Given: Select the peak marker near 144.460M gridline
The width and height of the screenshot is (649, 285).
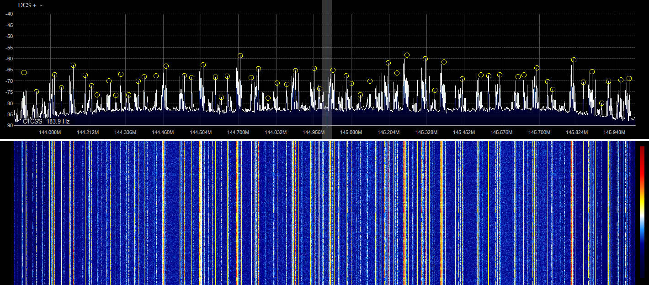Looking at the screenshot, I should pos(166,66).
